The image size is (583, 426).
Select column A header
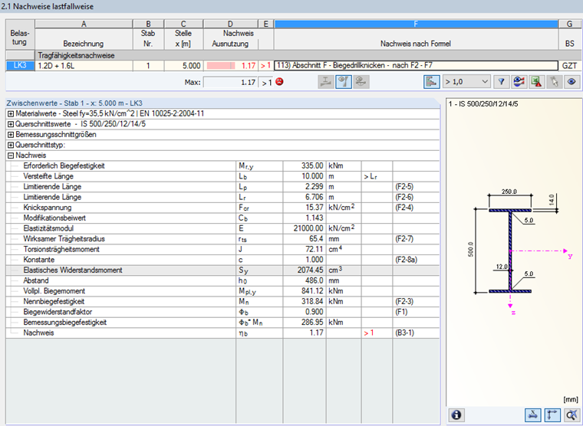pos(84,25)
